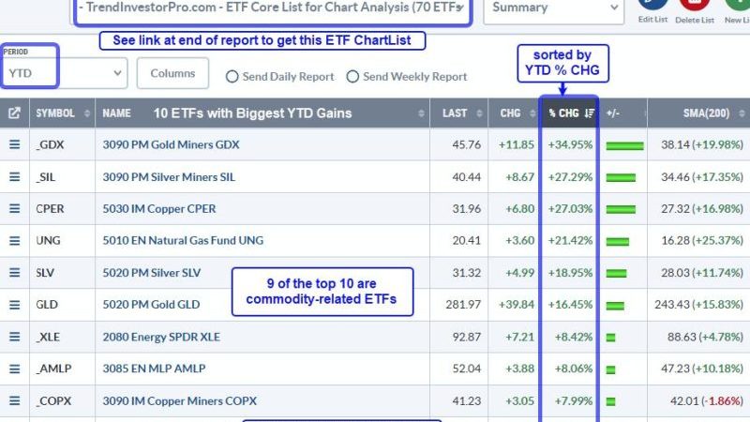Open row menu for _XLE
This screenshot has width=750, height=422.
14,337
